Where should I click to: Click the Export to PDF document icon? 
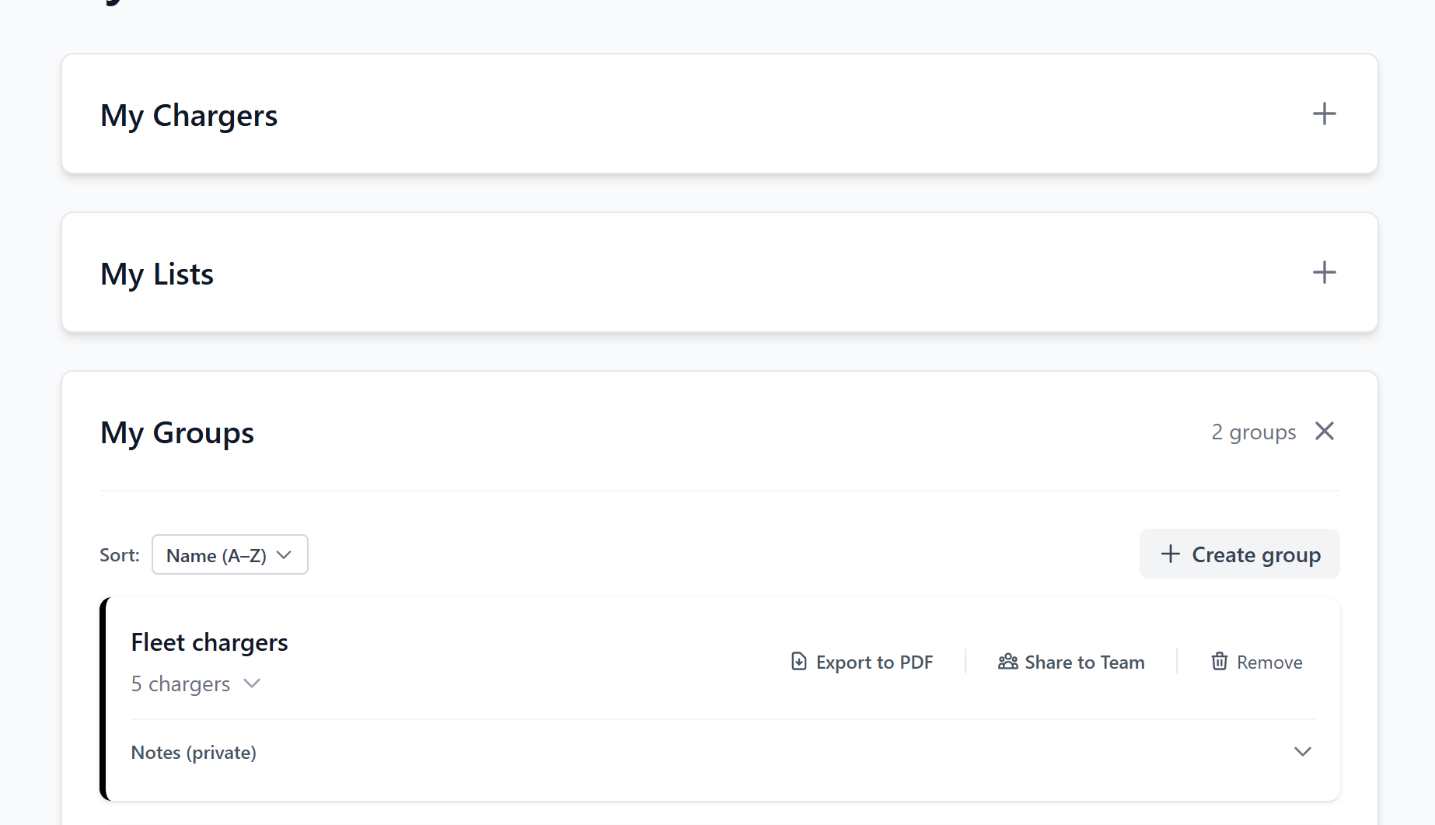(x=798, y=662)
